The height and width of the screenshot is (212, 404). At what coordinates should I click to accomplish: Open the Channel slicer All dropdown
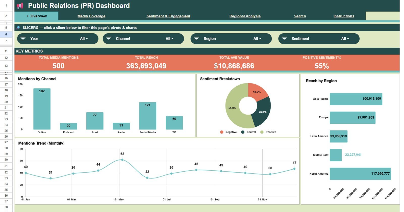pyautogui.click(x=169, y=39)
